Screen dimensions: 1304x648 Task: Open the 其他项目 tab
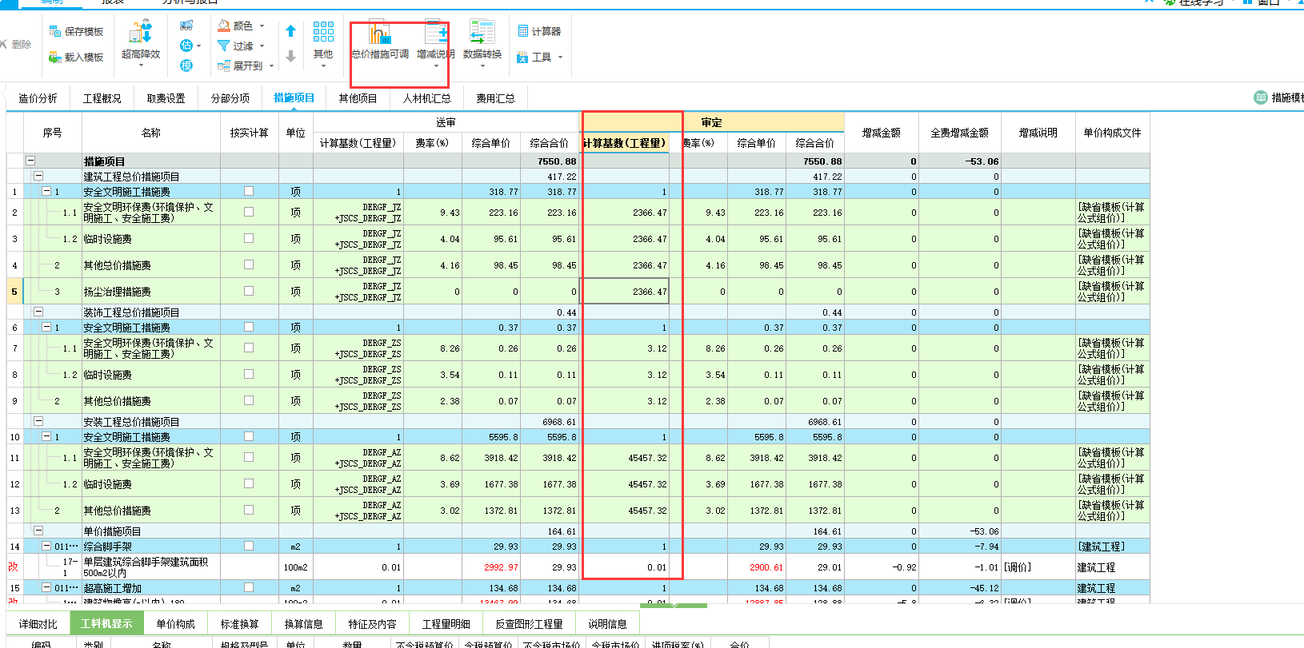tap(358, 98)
